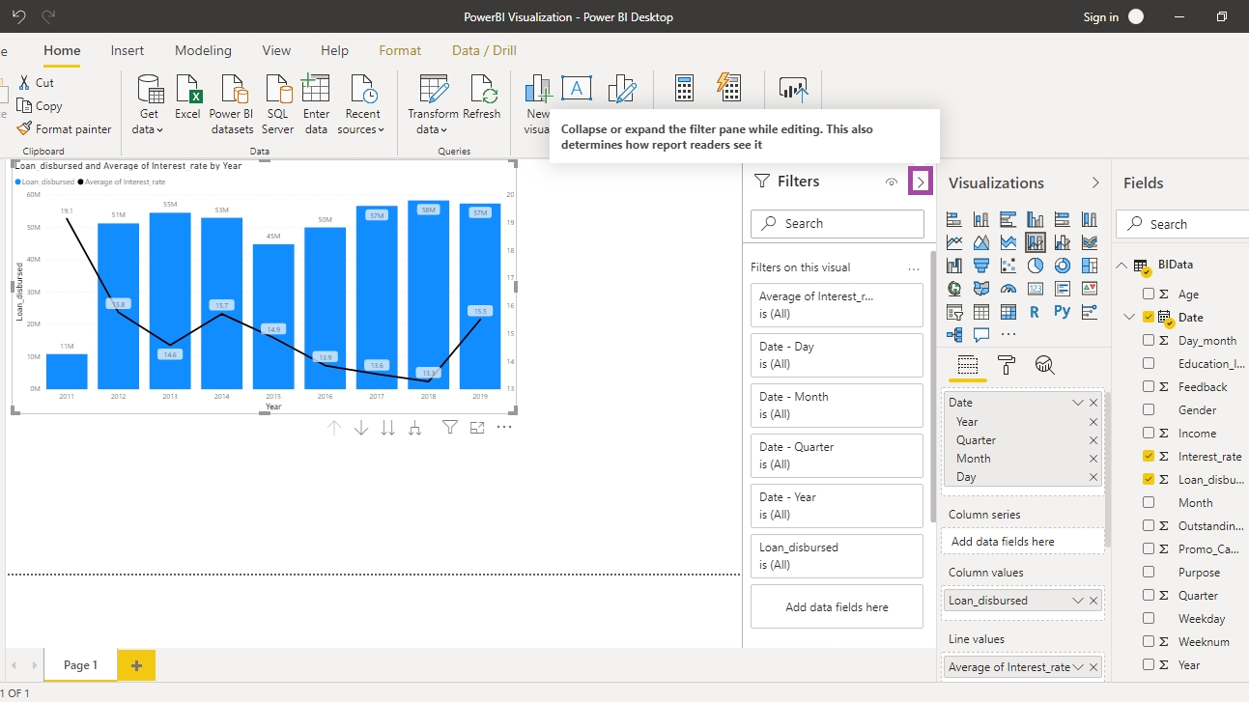Open Loan_disbursed column values dropdown

point(1078,601)
